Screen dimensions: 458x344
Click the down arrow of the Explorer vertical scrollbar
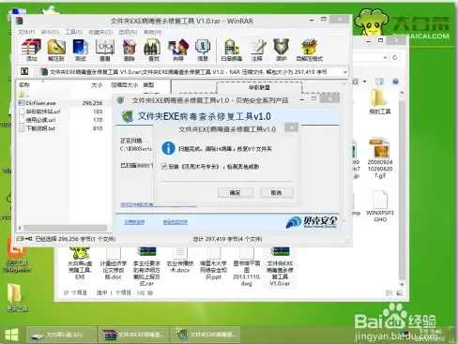pyautogui.click(x=402, y=284)
